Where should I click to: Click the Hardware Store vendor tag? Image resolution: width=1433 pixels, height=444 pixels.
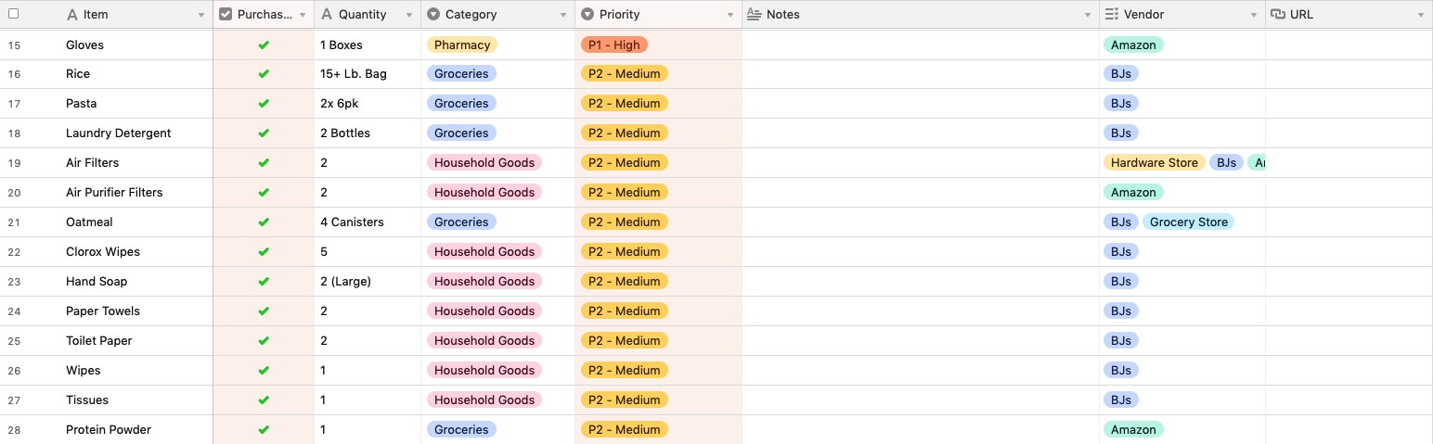pos(1155,163)
